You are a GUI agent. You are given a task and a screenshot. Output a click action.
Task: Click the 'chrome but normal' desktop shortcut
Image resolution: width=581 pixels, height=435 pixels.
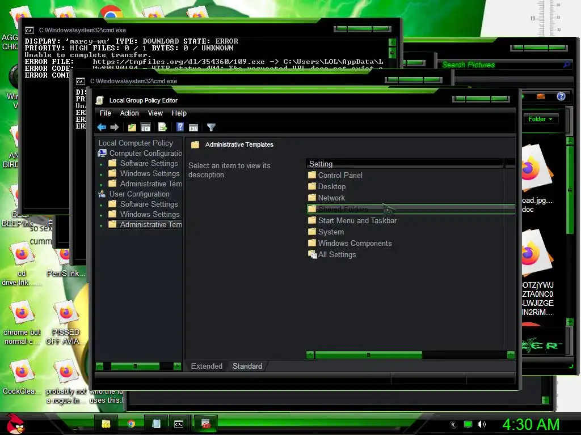[22, 322]
